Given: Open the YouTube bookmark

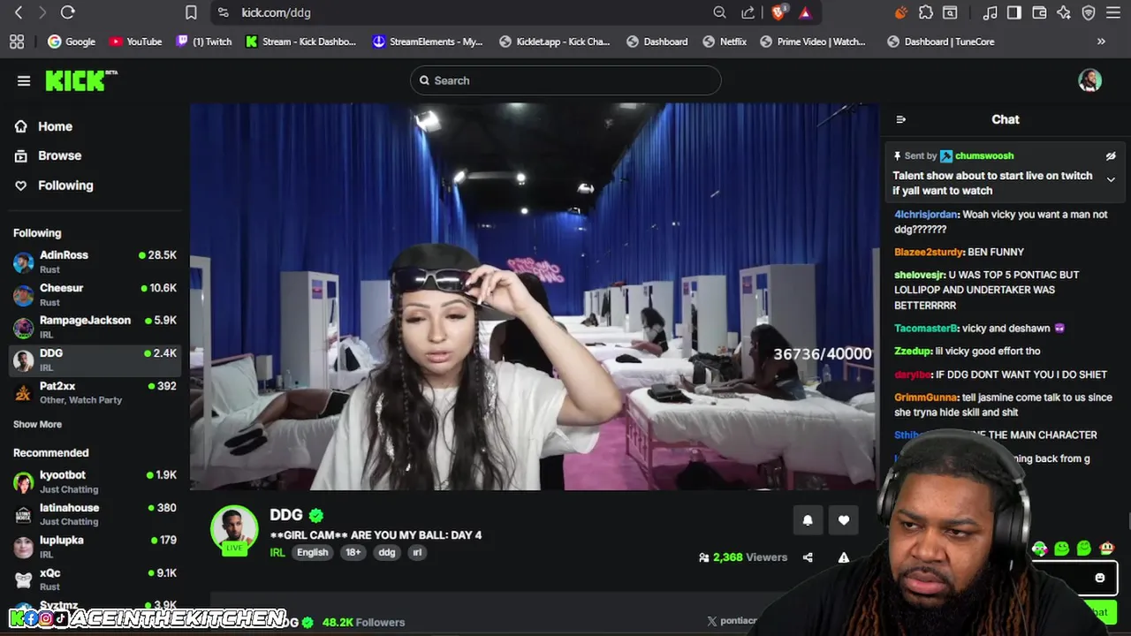Looking at the screenshot, I should 135,42.
